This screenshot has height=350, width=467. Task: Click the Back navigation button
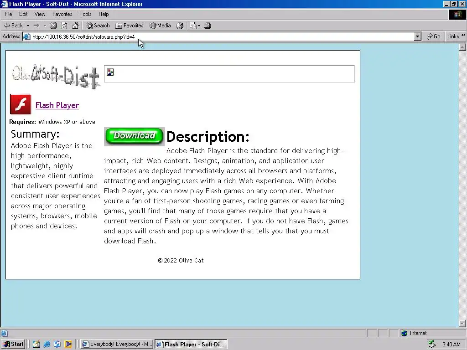13,26
